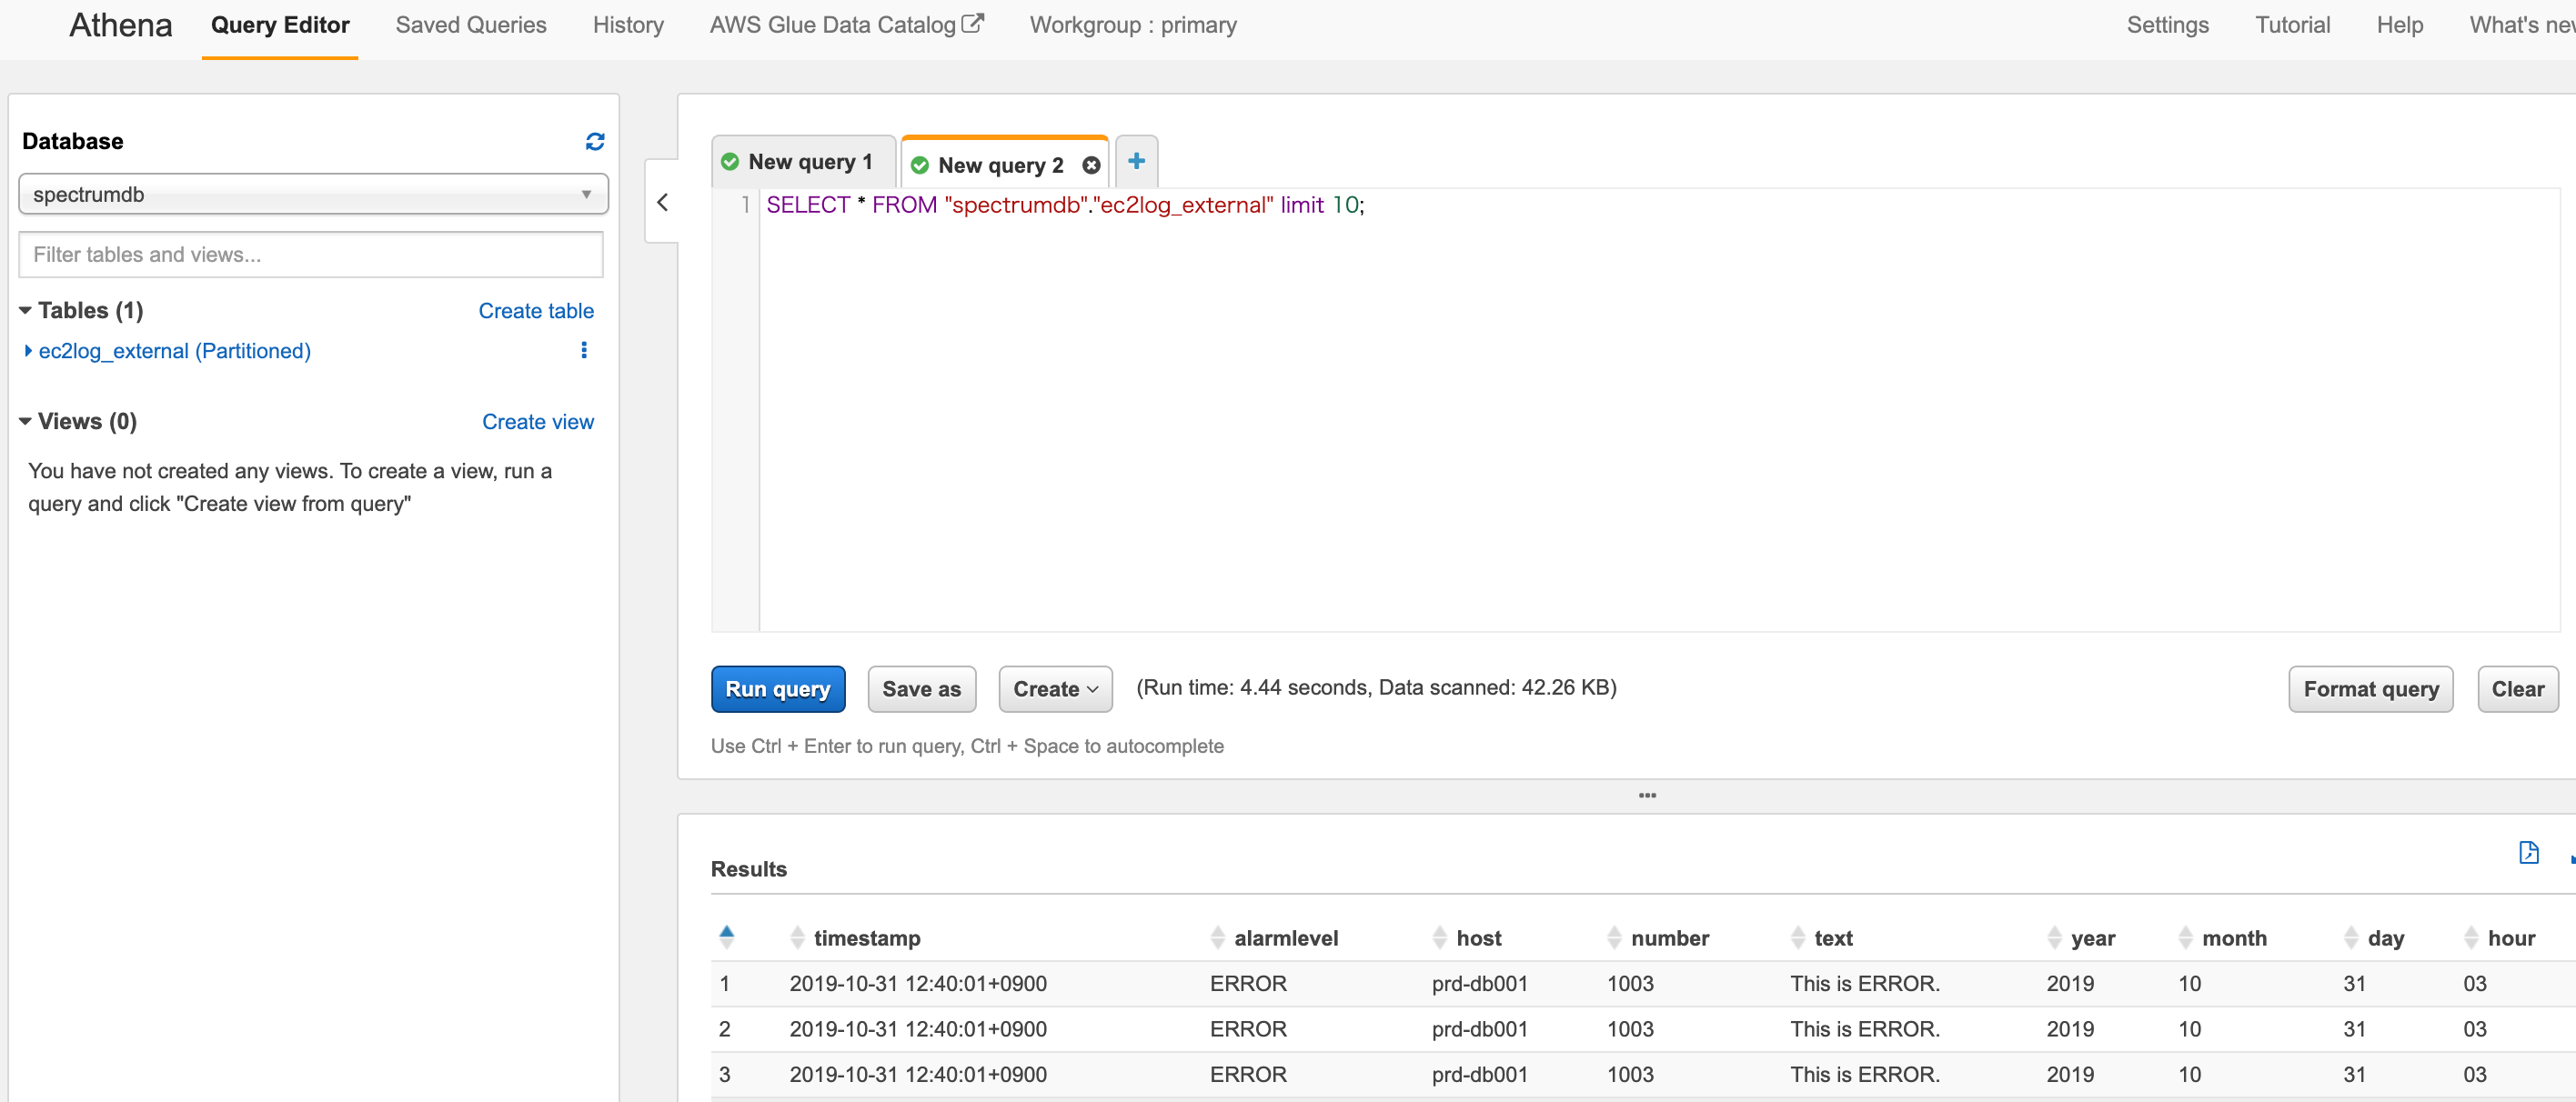Image resolution: width=2576 pixels, height=1102 pixels.
Task: Sort results by row number arrow
Action: coord(727,936)
